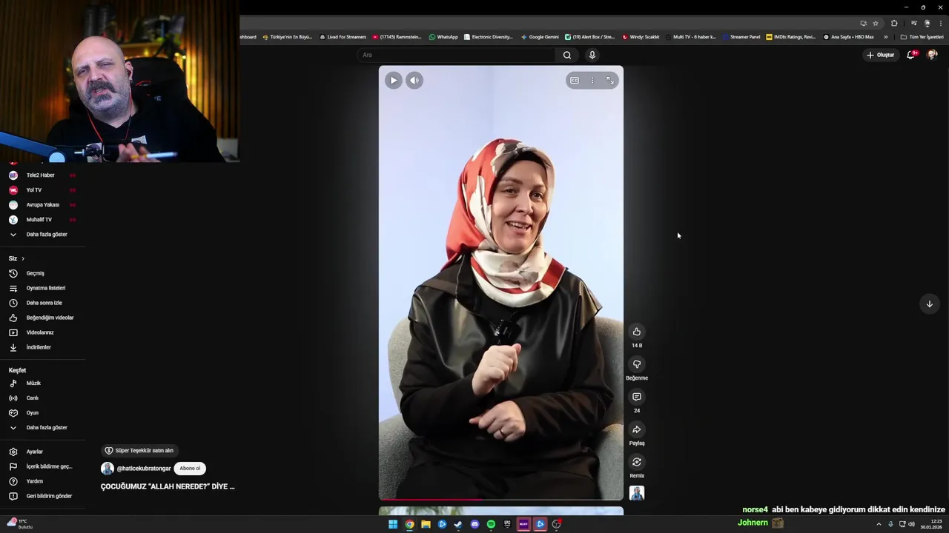Open channel @haticekubratongar
Image resolution: width=949 pixels, height=533 pixels.
click(x=143, y=469)
